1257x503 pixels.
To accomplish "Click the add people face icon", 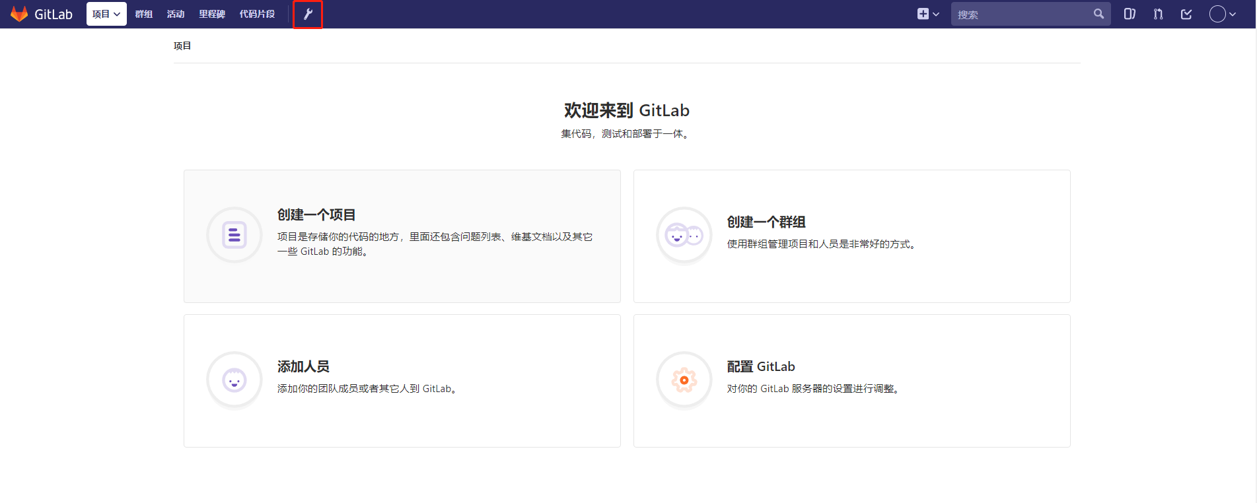I will pos(234,380).
